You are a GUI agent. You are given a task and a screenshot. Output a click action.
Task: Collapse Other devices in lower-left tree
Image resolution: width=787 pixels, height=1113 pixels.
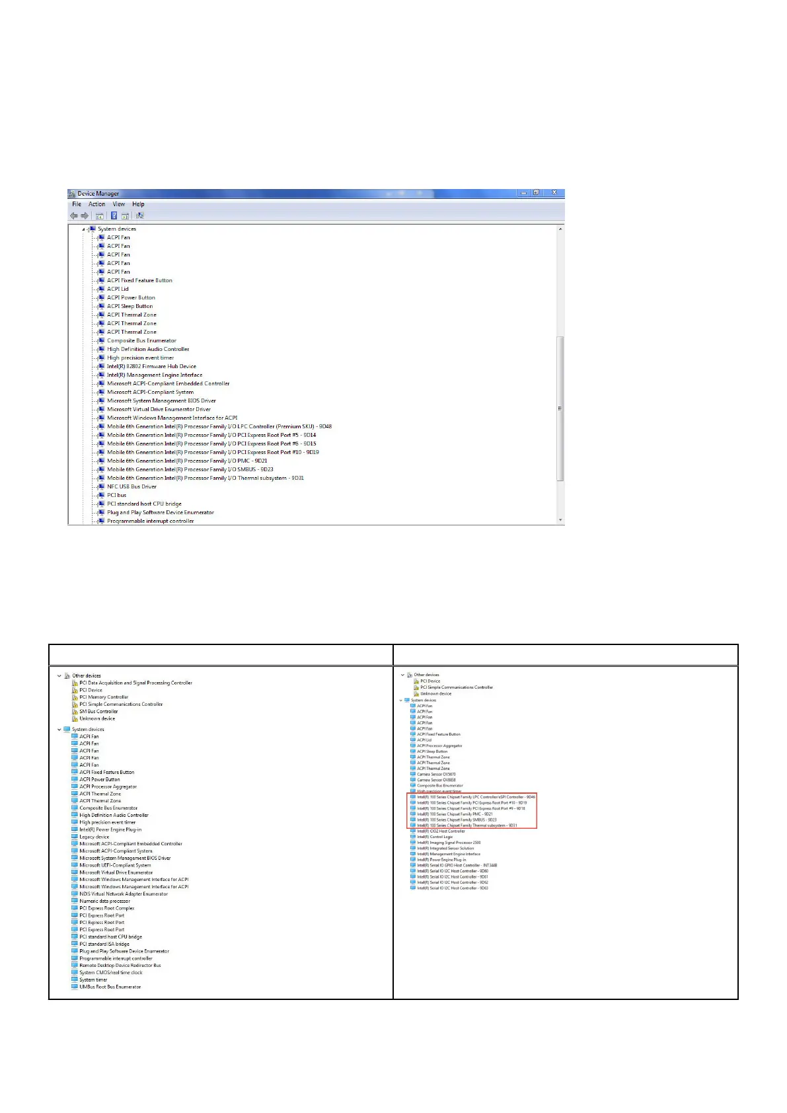(59, 676)
